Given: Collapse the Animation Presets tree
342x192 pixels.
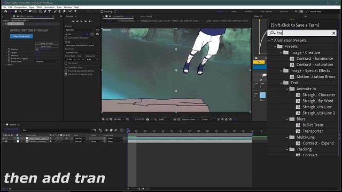Looking at the screenshot, I should click(269, 41).
